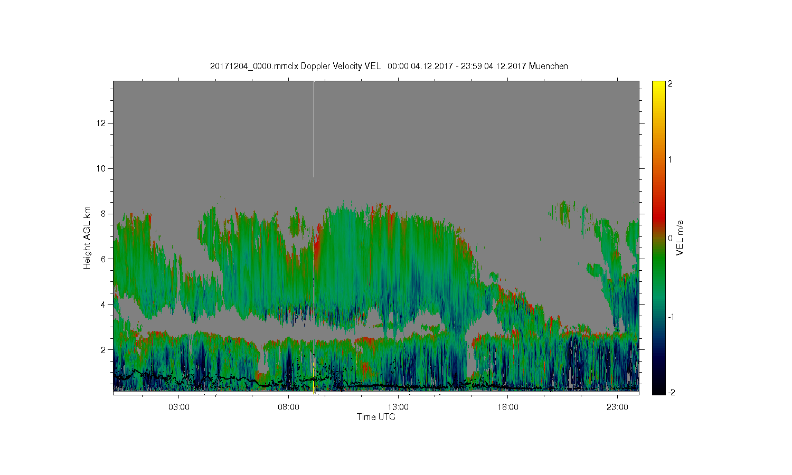Viewport: 792px width, 475px height.
Task: Click the VEL m/s colorbar label
Action: pos(680,237)
